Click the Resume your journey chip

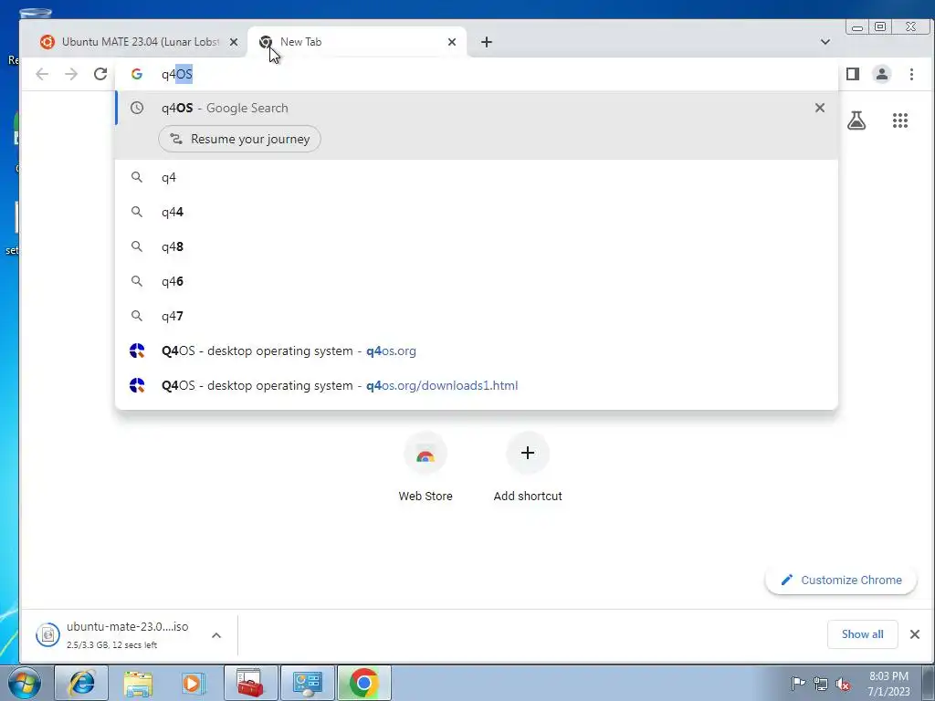(x=240, y=139)
